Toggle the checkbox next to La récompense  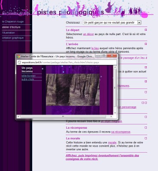pos(146,127)
